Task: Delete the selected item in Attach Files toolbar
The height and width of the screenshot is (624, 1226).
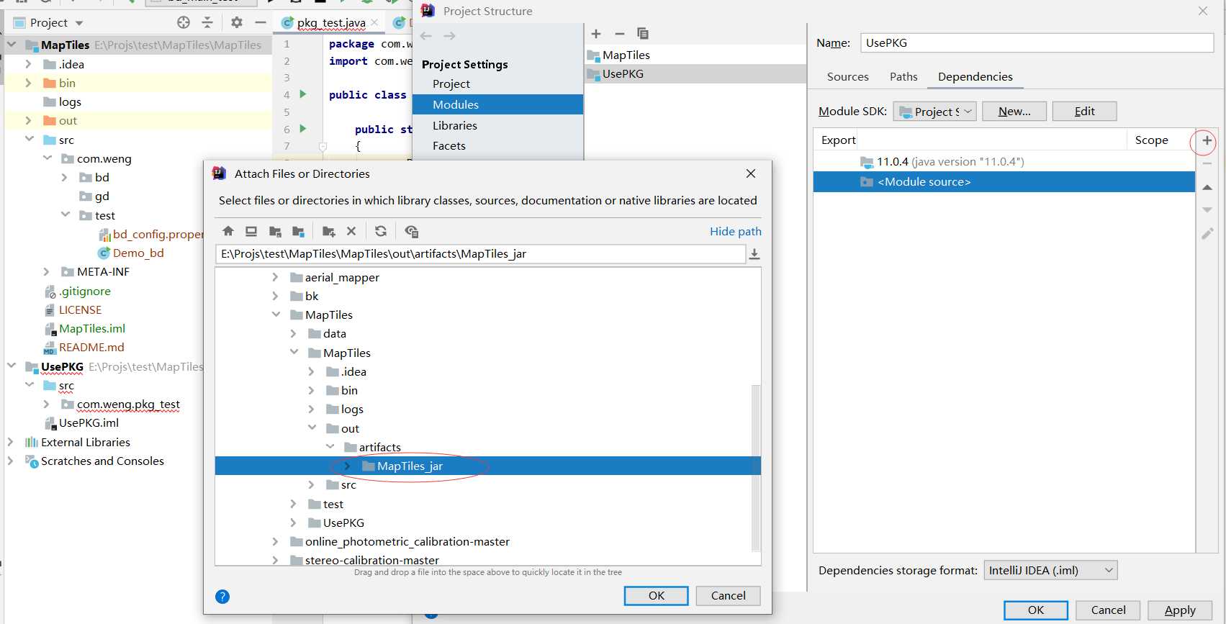Action: pos(351,231)
